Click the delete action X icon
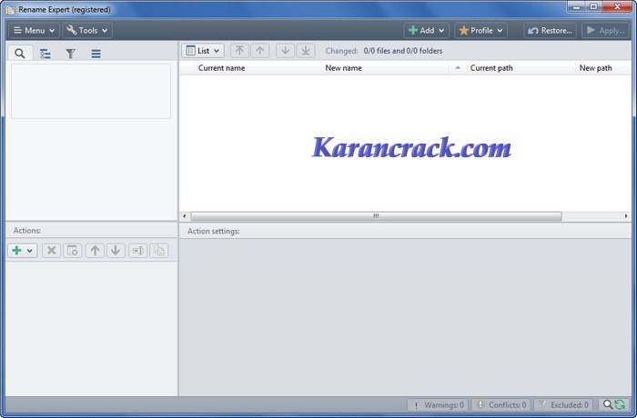Image resolution: width=637 pixels, height=418 pixels. coord(52,251)
